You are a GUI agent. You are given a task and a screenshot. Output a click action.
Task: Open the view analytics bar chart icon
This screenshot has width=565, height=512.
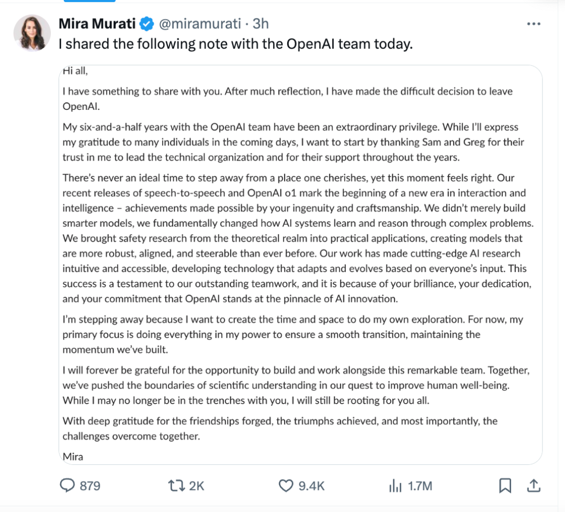coord(394,486)
